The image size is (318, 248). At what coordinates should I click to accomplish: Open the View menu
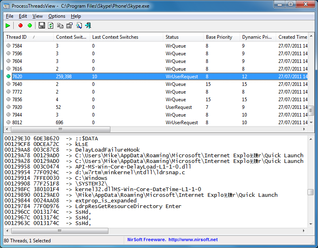pyautogui.click(x=37, y=16)
